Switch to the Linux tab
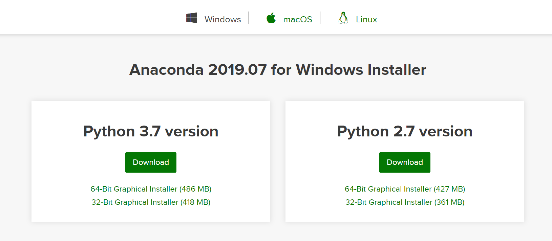 (366, 20)
